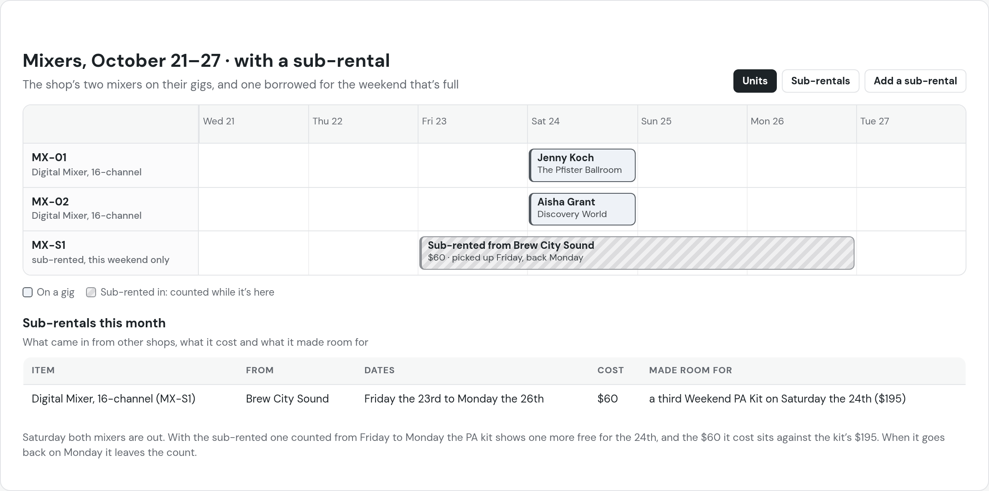Open Jenny Koch's Pfister Ballroom booking
The height and width of the screenshot is (491, 989).
pyautogui.click(x=582, y=165)
